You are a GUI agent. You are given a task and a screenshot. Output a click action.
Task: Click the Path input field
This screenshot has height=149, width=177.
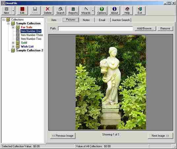[96, 28]
